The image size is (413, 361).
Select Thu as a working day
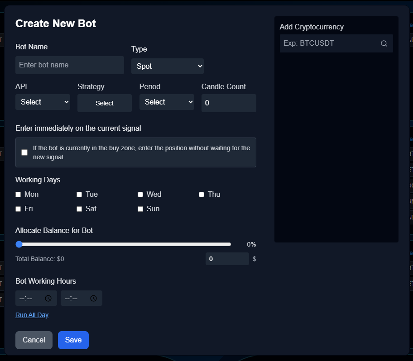point(202,195)
